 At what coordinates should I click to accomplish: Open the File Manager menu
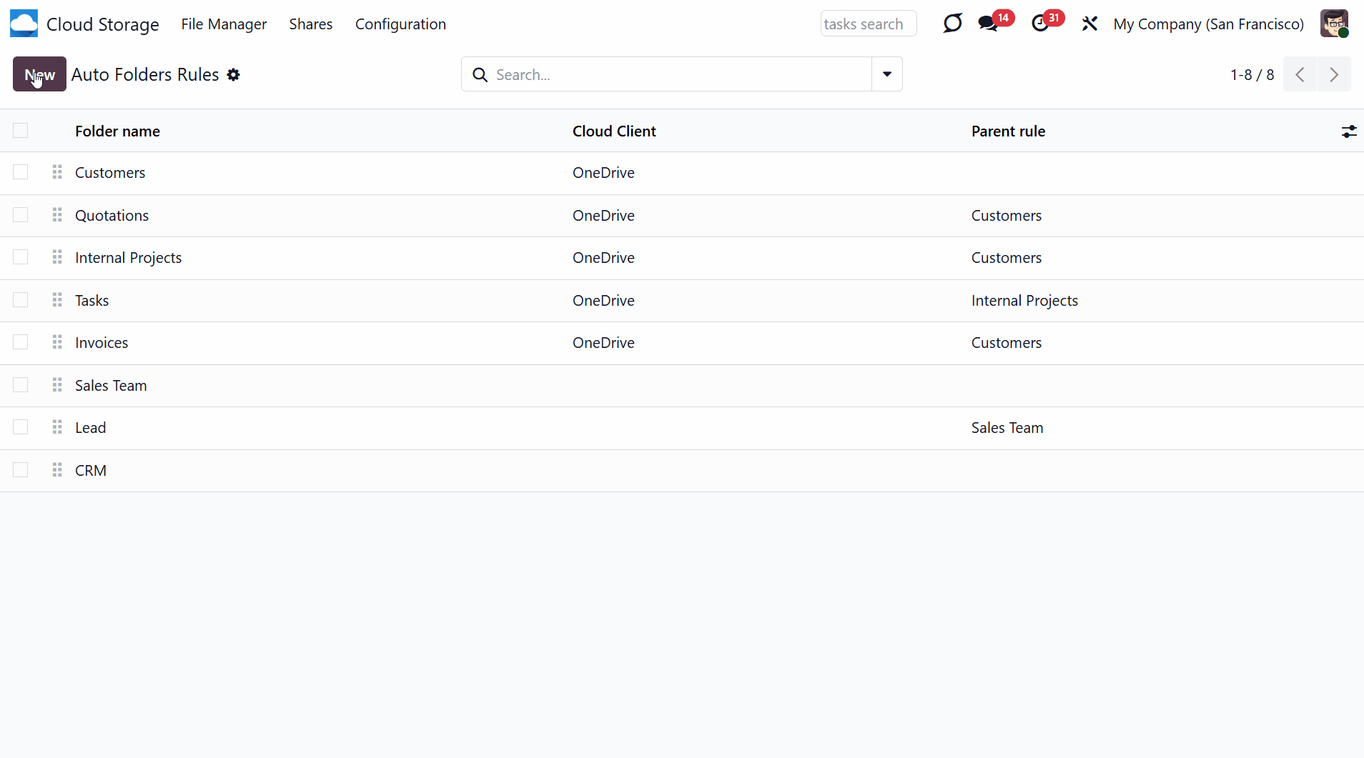point(224,24)
